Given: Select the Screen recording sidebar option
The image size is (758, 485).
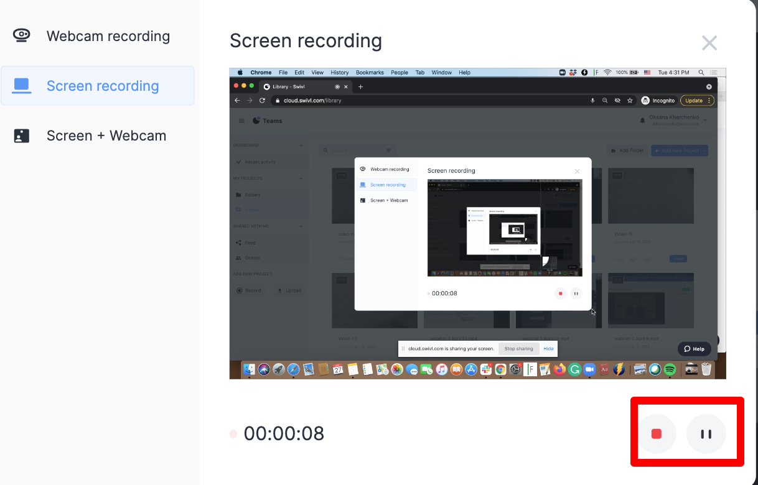Looking at the screenshot, I should click(x=98, y=86).
